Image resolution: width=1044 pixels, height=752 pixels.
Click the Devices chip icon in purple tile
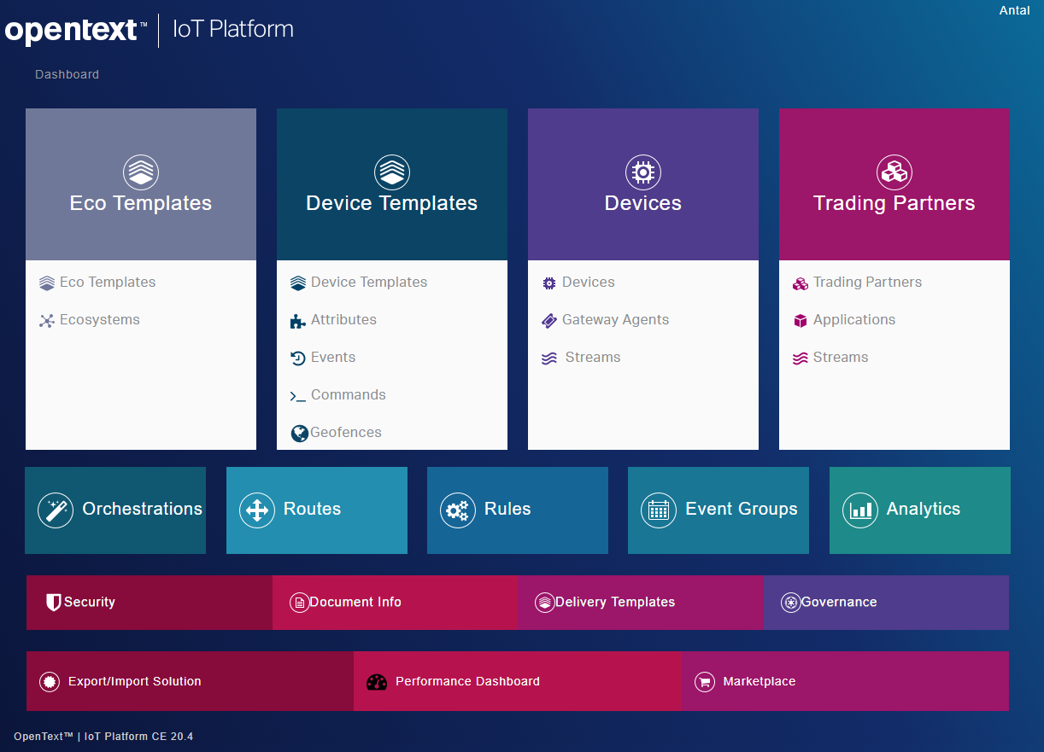coord(642,172)
